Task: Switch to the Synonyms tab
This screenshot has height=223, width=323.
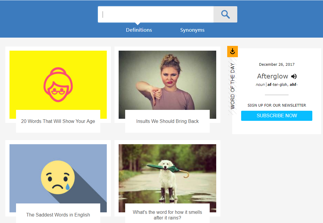Action: pyautogui.click(x=192, y=30)
